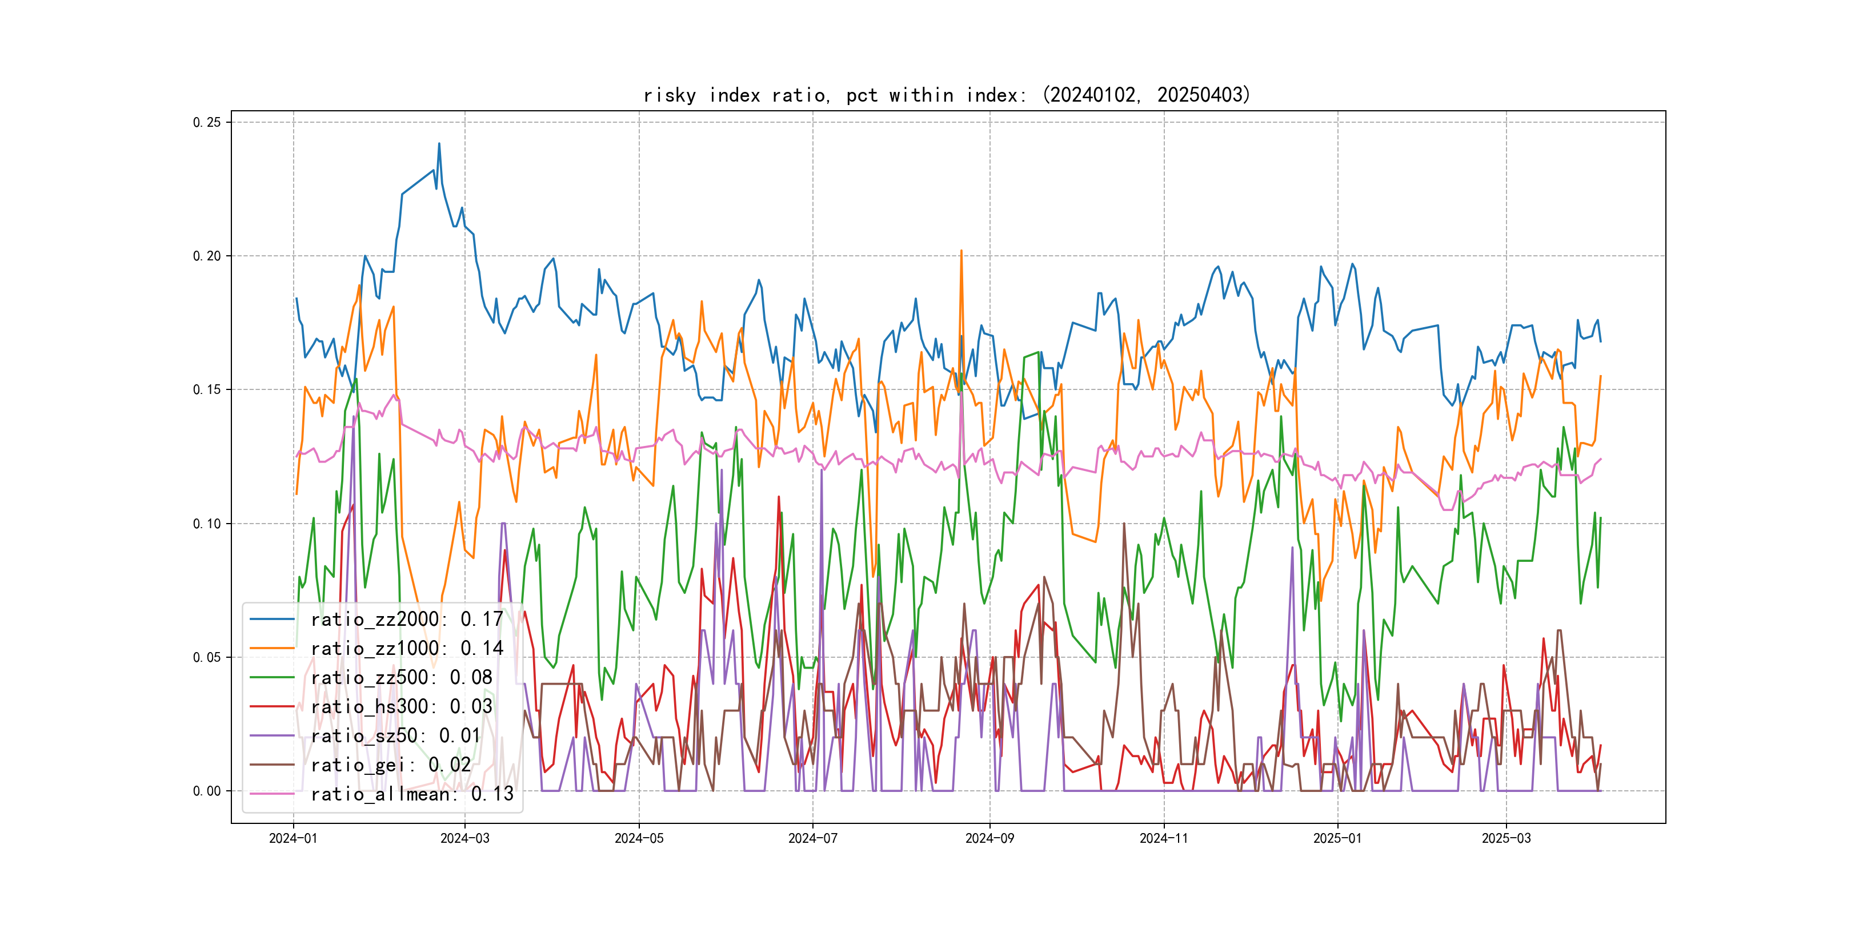Click the 2024-09 x-axis tick label
The height and width of the screenshot is (925, 1851).
(989, 838)
